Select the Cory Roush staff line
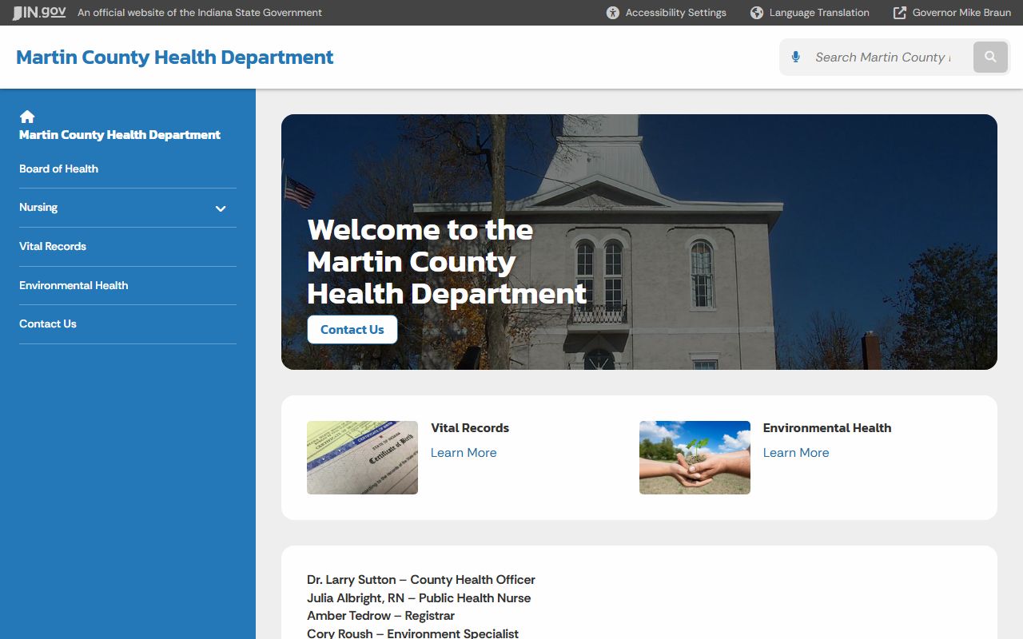This screenshot has width=1023, height=639. point(412,633)
